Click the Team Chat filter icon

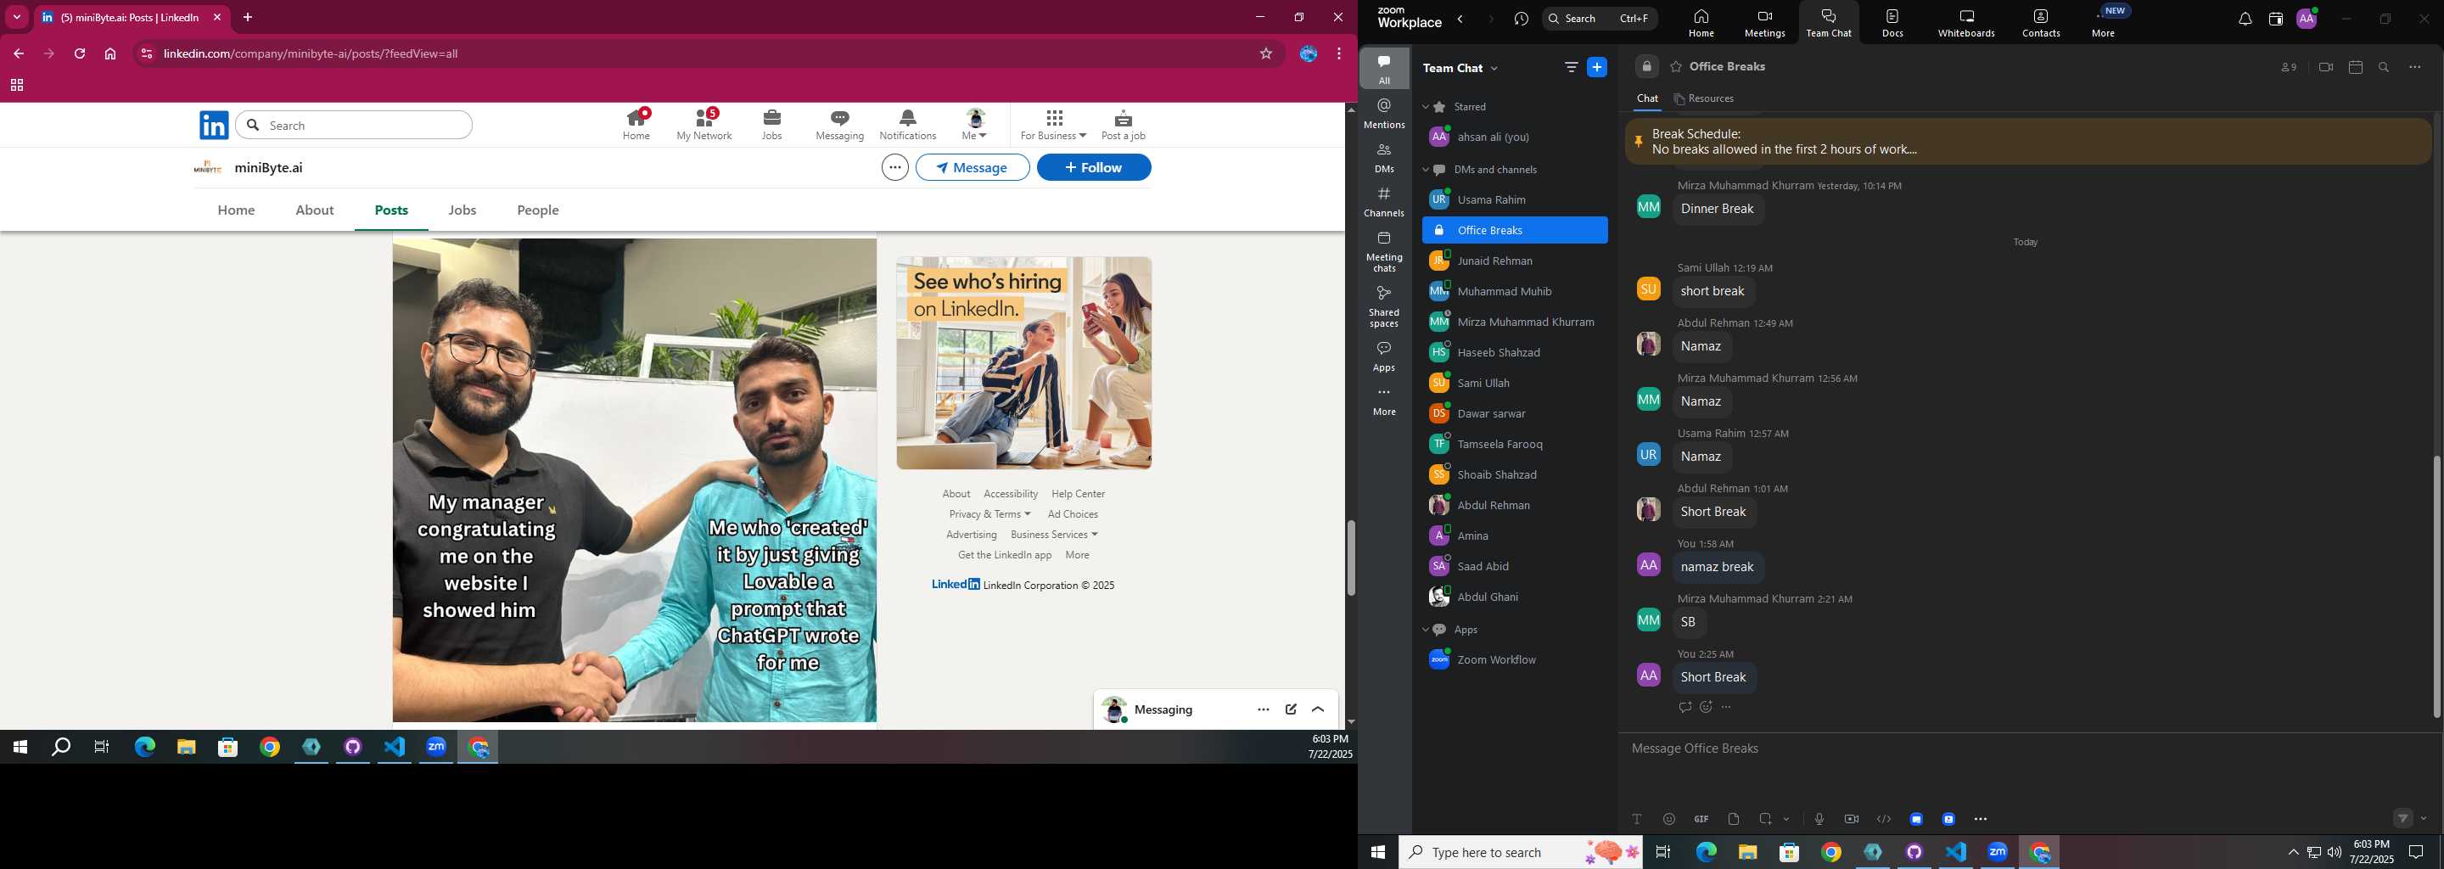pos(1571,67)
